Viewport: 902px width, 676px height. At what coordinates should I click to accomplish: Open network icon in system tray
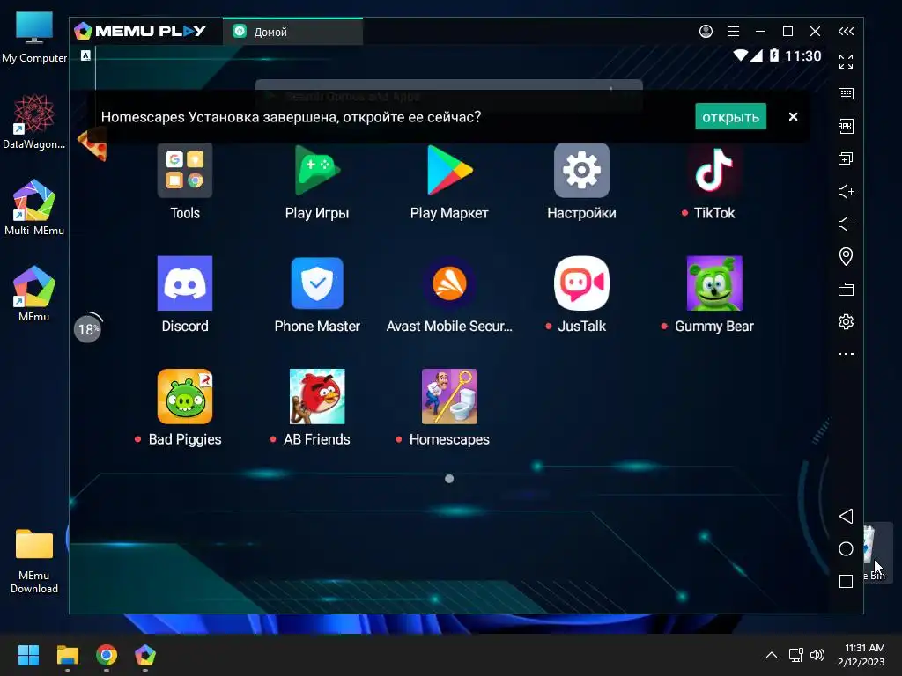[795, 655]
